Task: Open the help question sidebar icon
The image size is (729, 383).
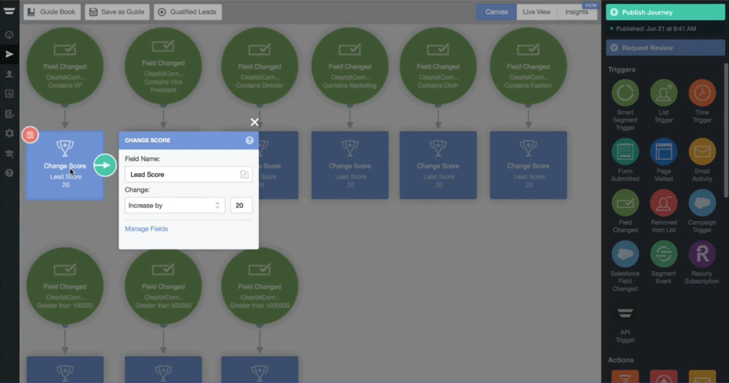Action: coord(9,173)
